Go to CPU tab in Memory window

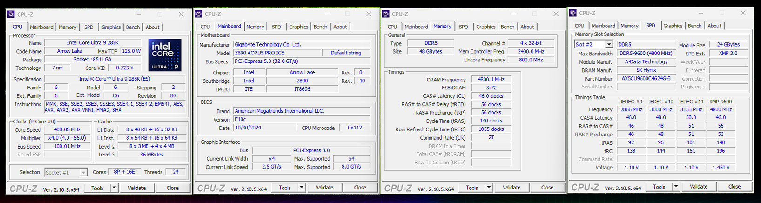click(392, 27)
